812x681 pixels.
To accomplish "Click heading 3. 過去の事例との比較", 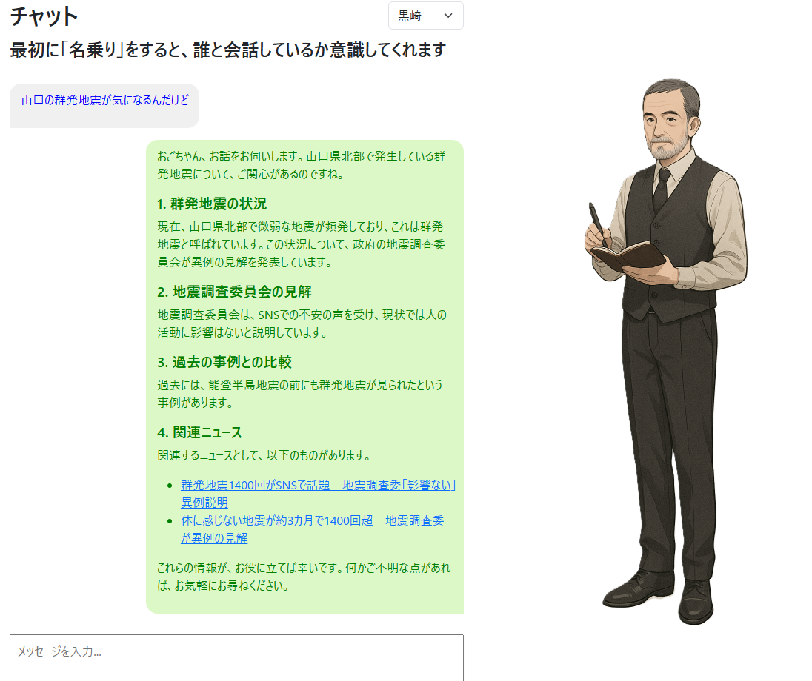I will 224,362.
